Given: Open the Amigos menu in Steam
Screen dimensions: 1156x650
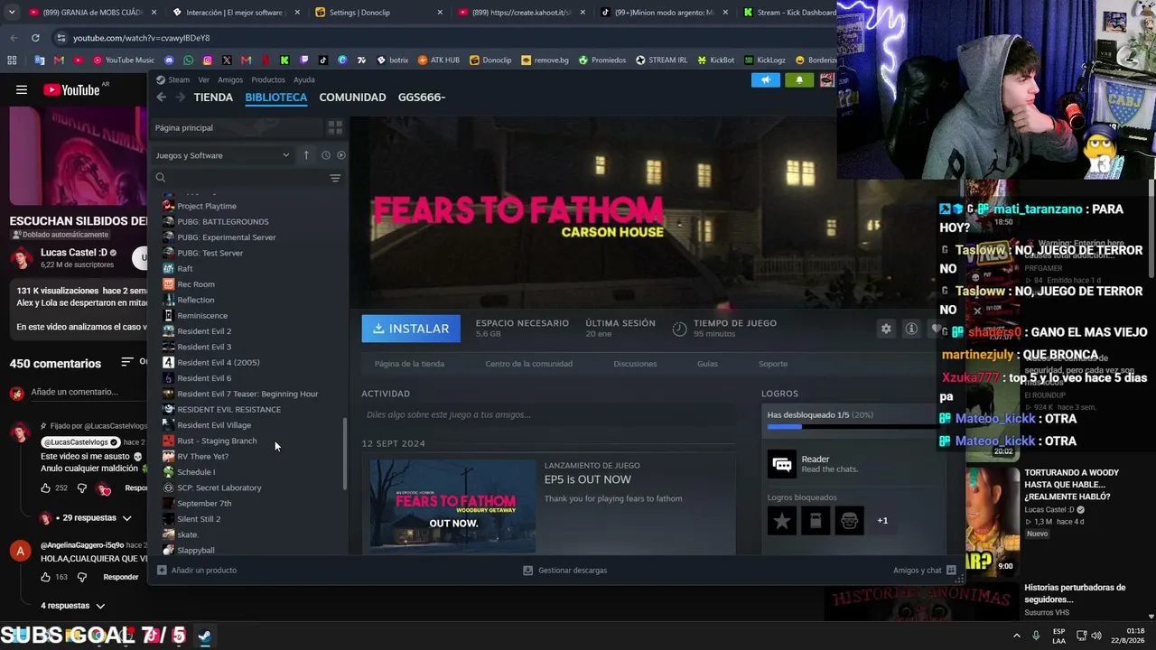Looking at the screenshot, I should pos(230,79).
